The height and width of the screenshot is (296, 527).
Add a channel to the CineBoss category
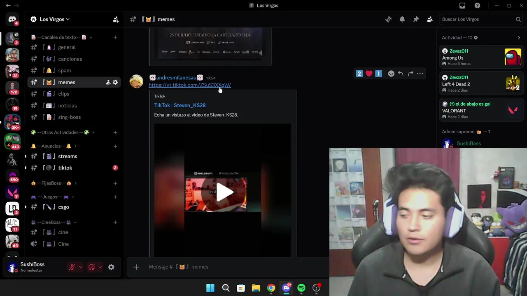pos(115,222)
